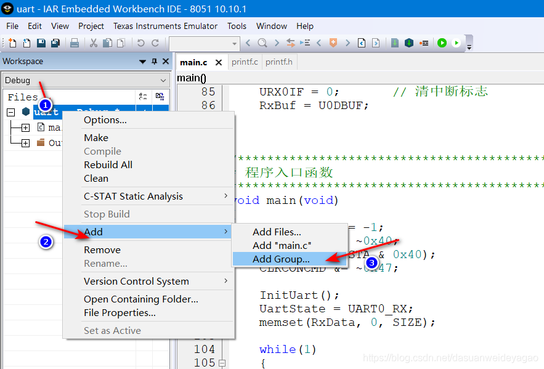The height and width of the screenshot is (369, 544).
Task: Choose Remove from context menu
Action: pyautogui.click(x=148, y=249)
